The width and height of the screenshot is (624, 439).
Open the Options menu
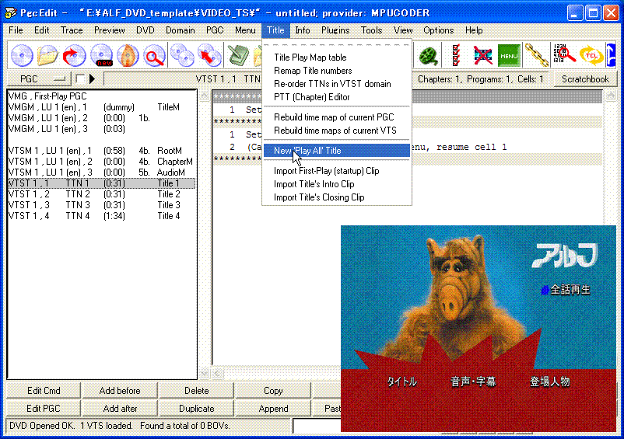click(438, 30)
